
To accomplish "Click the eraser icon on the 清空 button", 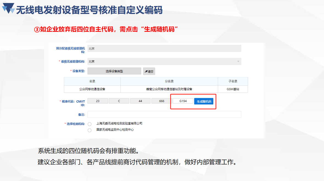I will point(146,71).
